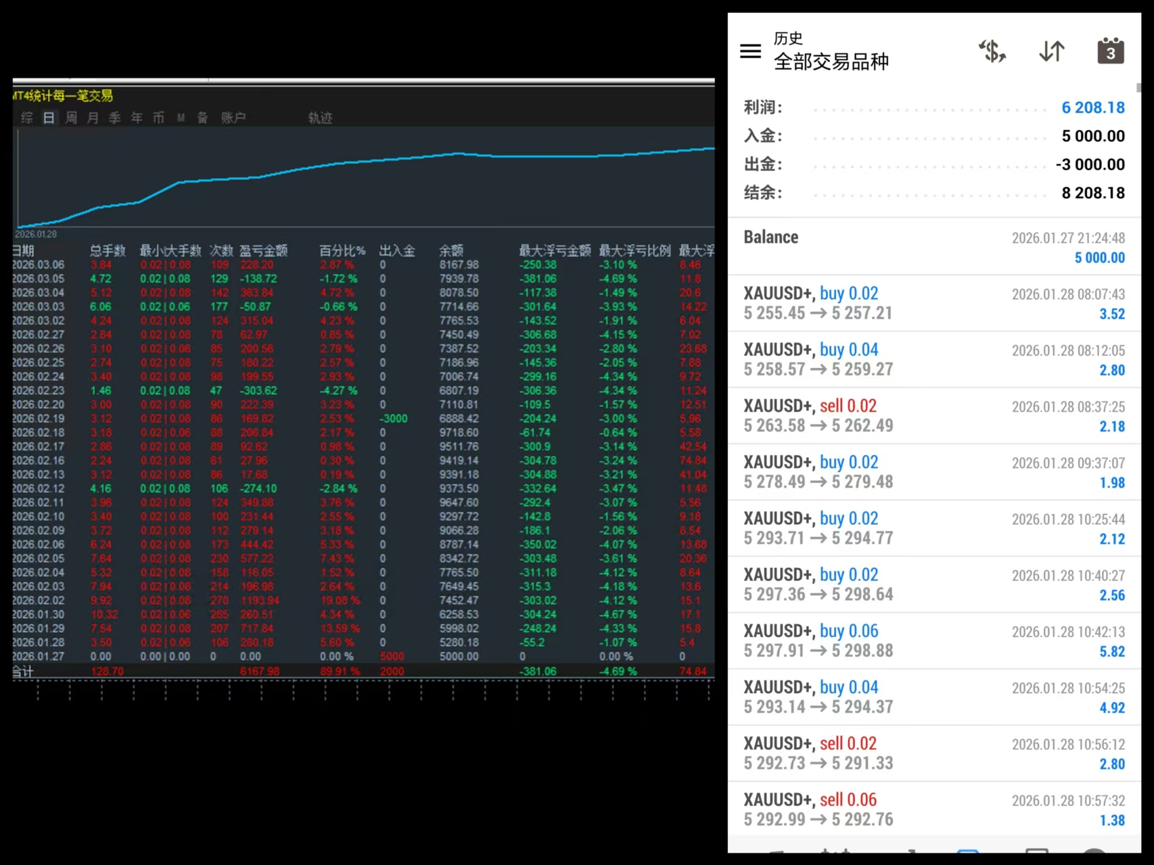Open the XAUUSD+ buy 0.02 trade at 08:07:43

click(933, 302)
